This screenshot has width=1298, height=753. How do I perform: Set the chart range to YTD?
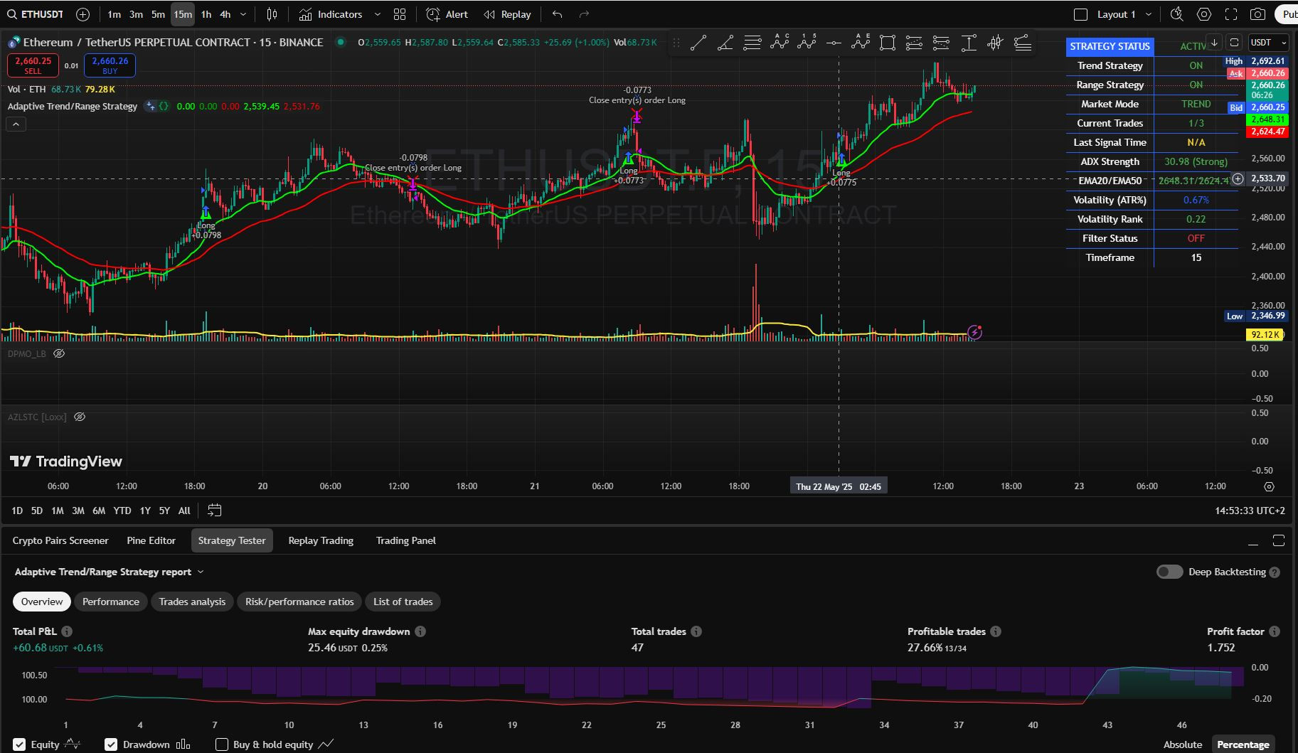point(122,511)
